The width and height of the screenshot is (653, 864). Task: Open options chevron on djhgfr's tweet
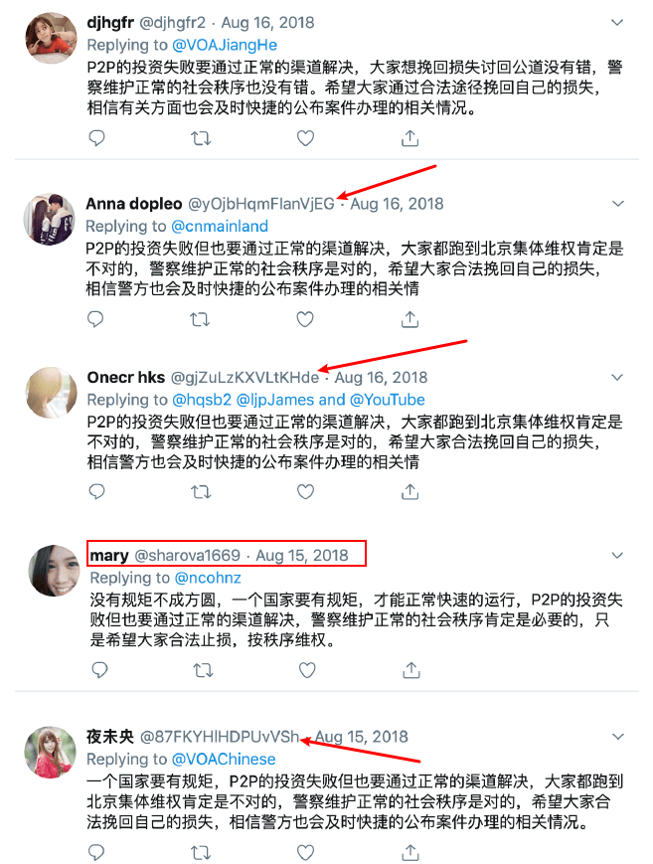point(617,23)
